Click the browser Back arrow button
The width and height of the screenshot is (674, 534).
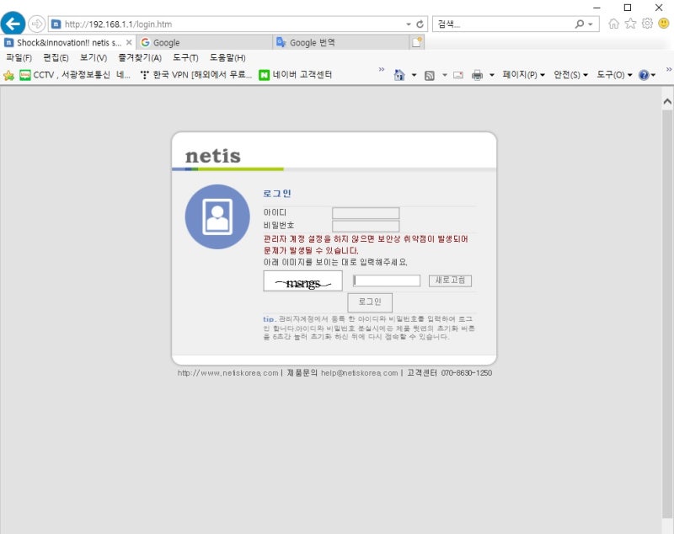point(13,24)
